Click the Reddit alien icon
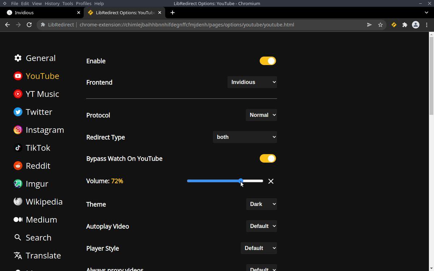This screenshot has height=271, width=434. pyautogui.click(x=18, y=166)
